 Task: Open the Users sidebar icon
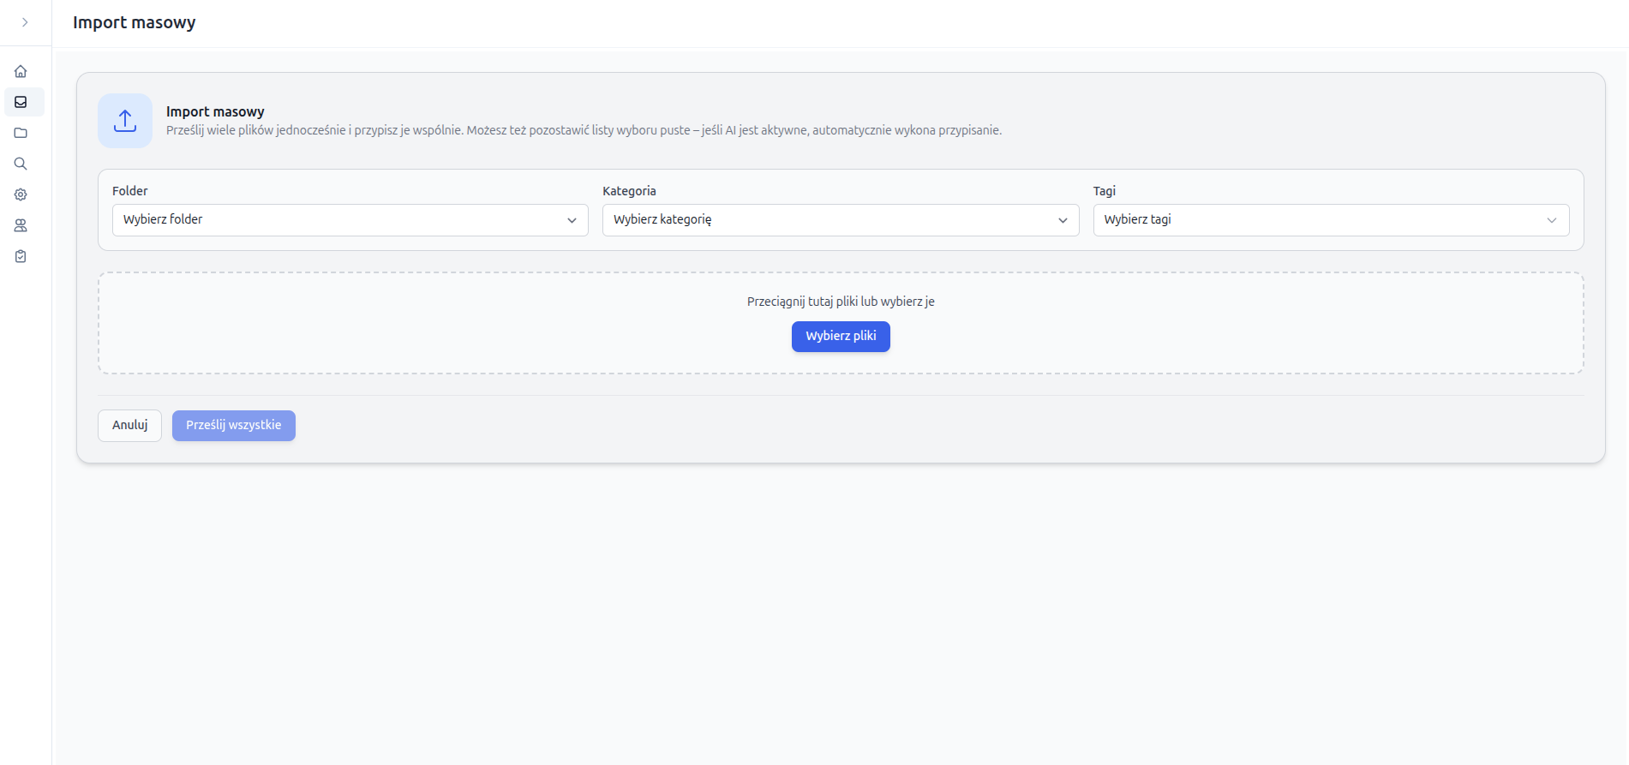(21, 225)
